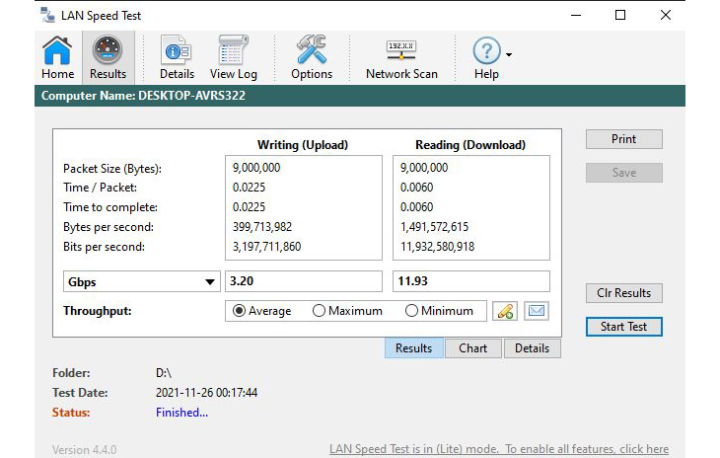Switch to the Details bottom tab
The width and height of the screenshot is (720, 458).
pyautogui.click(x=533, y=348)
